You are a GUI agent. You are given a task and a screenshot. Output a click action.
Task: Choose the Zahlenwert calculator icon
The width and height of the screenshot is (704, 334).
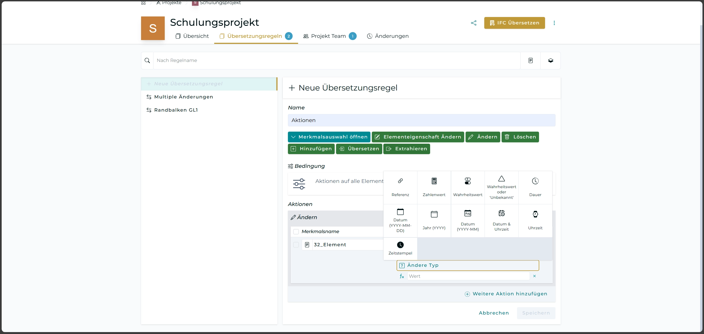click(x=434, y=181)
